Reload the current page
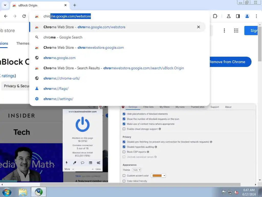262x197 pixels. (24, 16)
